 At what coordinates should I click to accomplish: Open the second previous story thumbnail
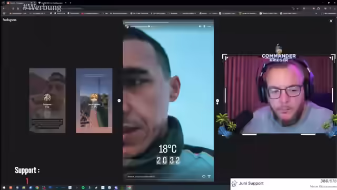point(94,100)
